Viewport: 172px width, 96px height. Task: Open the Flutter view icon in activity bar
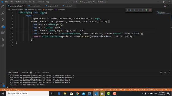click(x=3, y=46)
